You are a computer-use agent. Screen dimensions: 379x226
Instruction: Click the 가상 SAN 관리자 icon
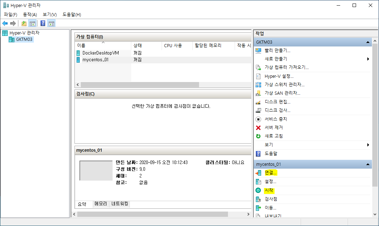[258, 93]
